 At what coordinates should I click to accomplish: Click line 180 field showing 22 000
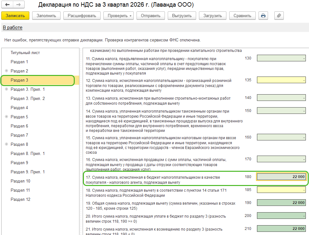[x=281, y=177]
